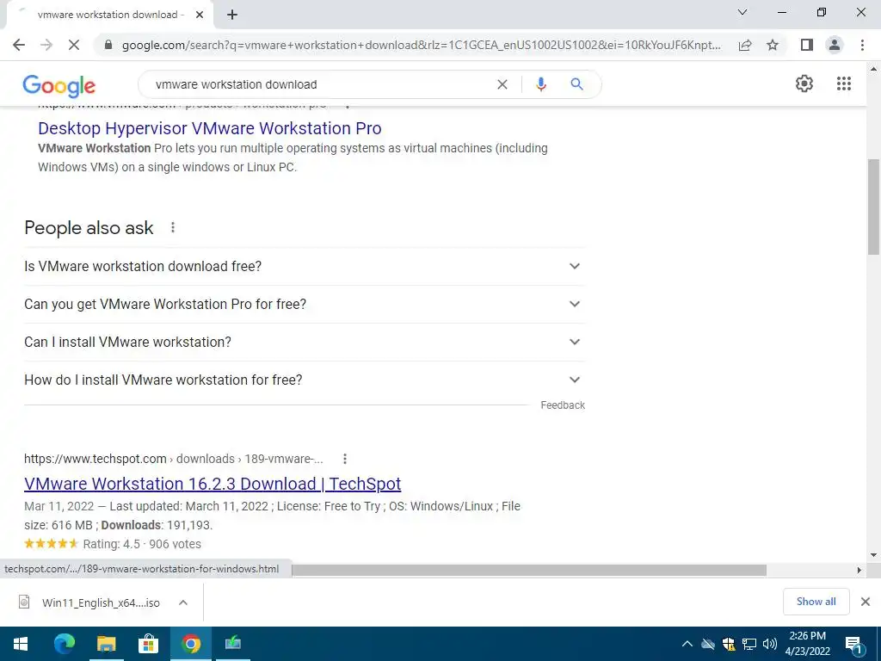Stop loading the page
This screenshot has height=661, width=881.
pos(74,45)
